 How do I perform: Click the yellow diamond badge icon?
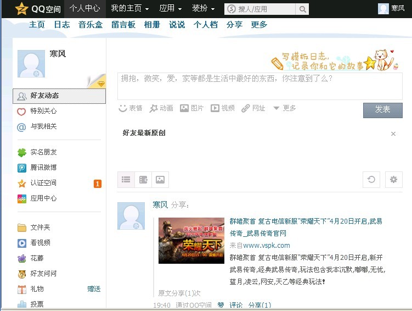point(101,84)
